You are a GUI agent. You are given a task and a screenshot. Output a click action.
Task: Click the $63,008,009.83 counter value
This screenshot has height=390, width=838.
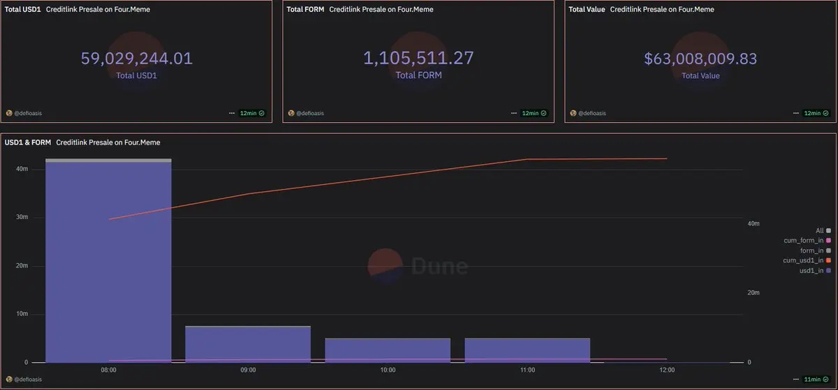point(700,59)
